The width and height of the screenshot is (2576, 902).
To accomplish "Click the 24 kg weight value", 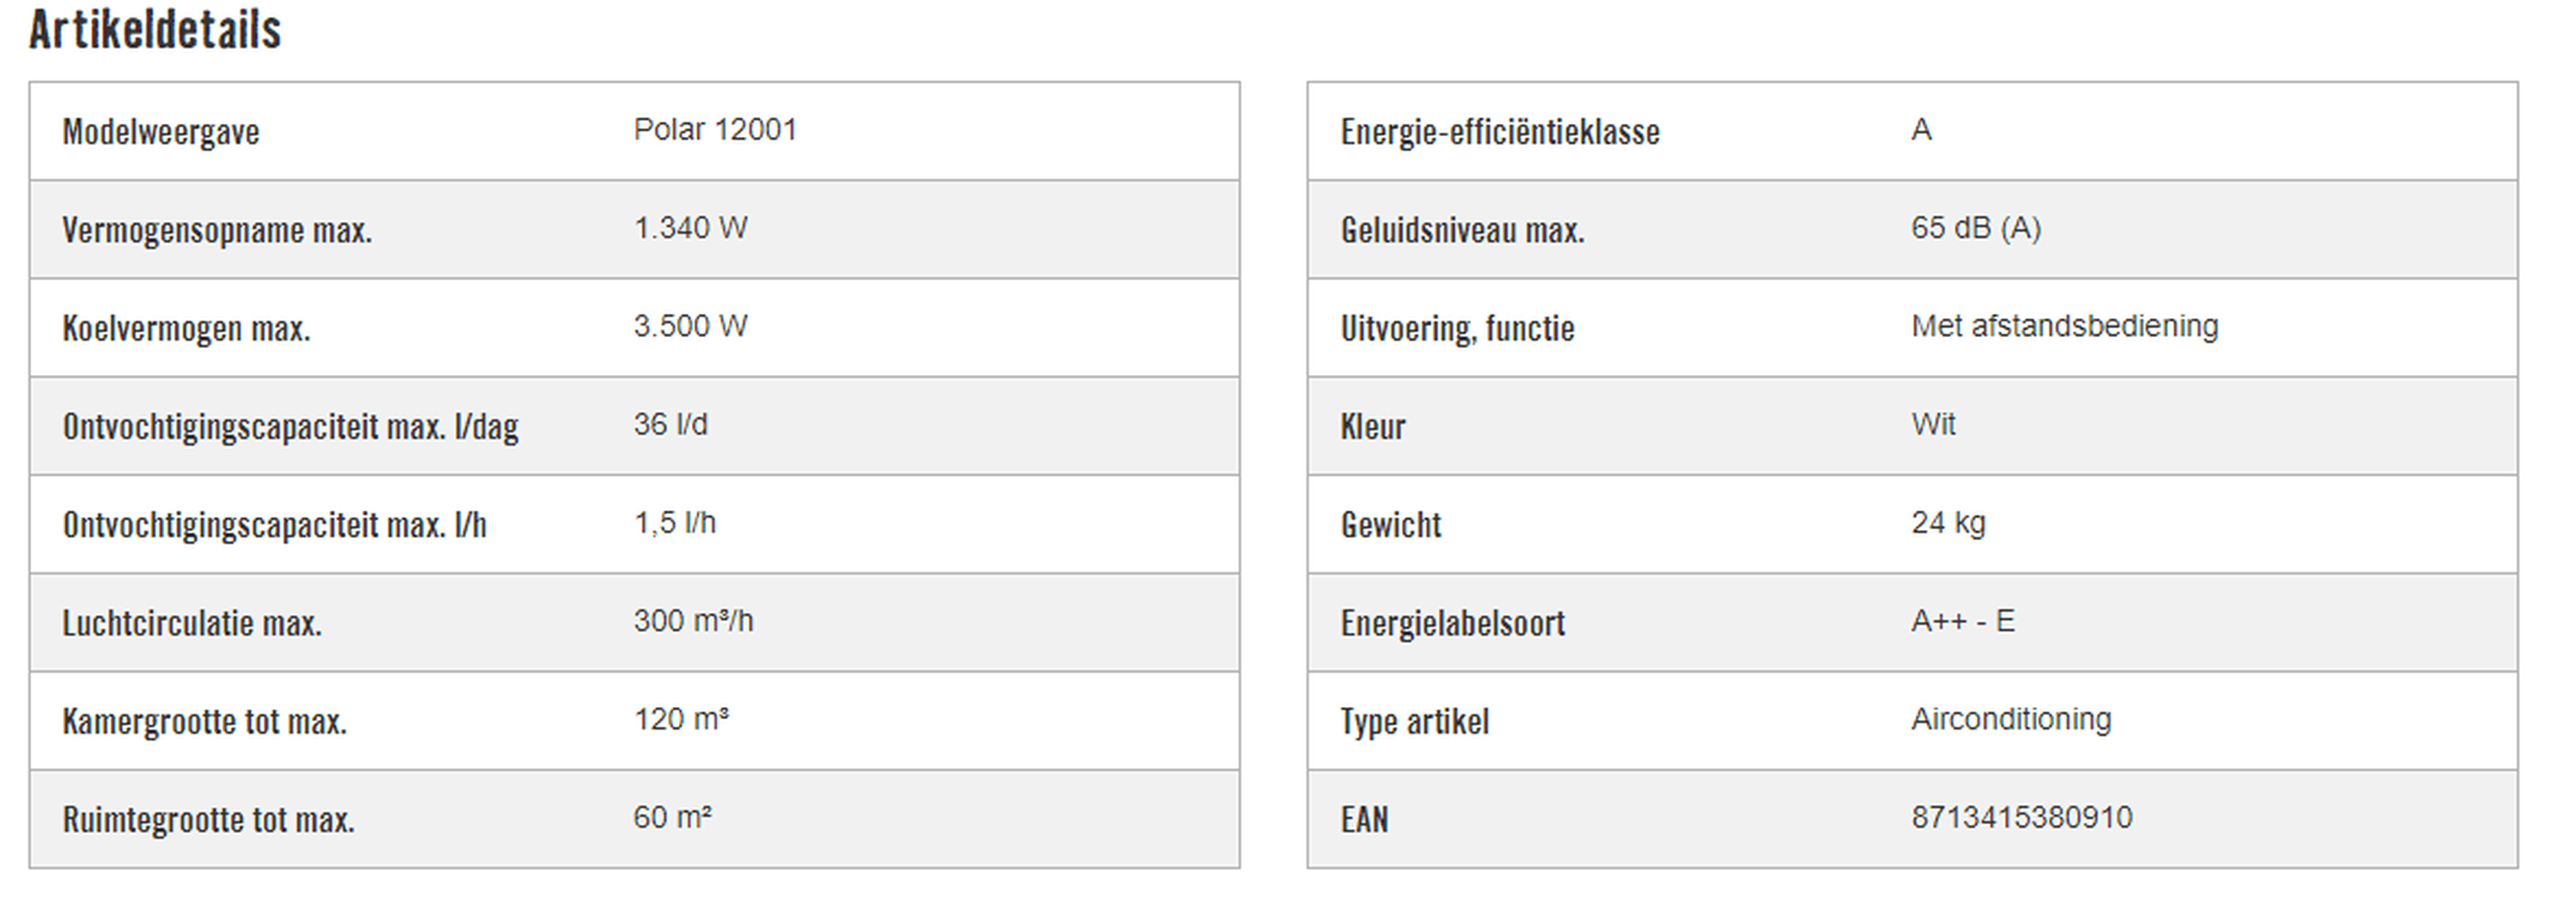I will tap(1948, 523).
